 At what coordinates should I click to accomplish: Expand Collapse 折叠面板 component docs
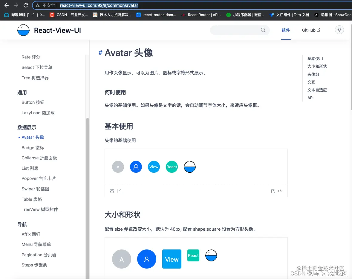pyautogui.click(x=39, y=158)
